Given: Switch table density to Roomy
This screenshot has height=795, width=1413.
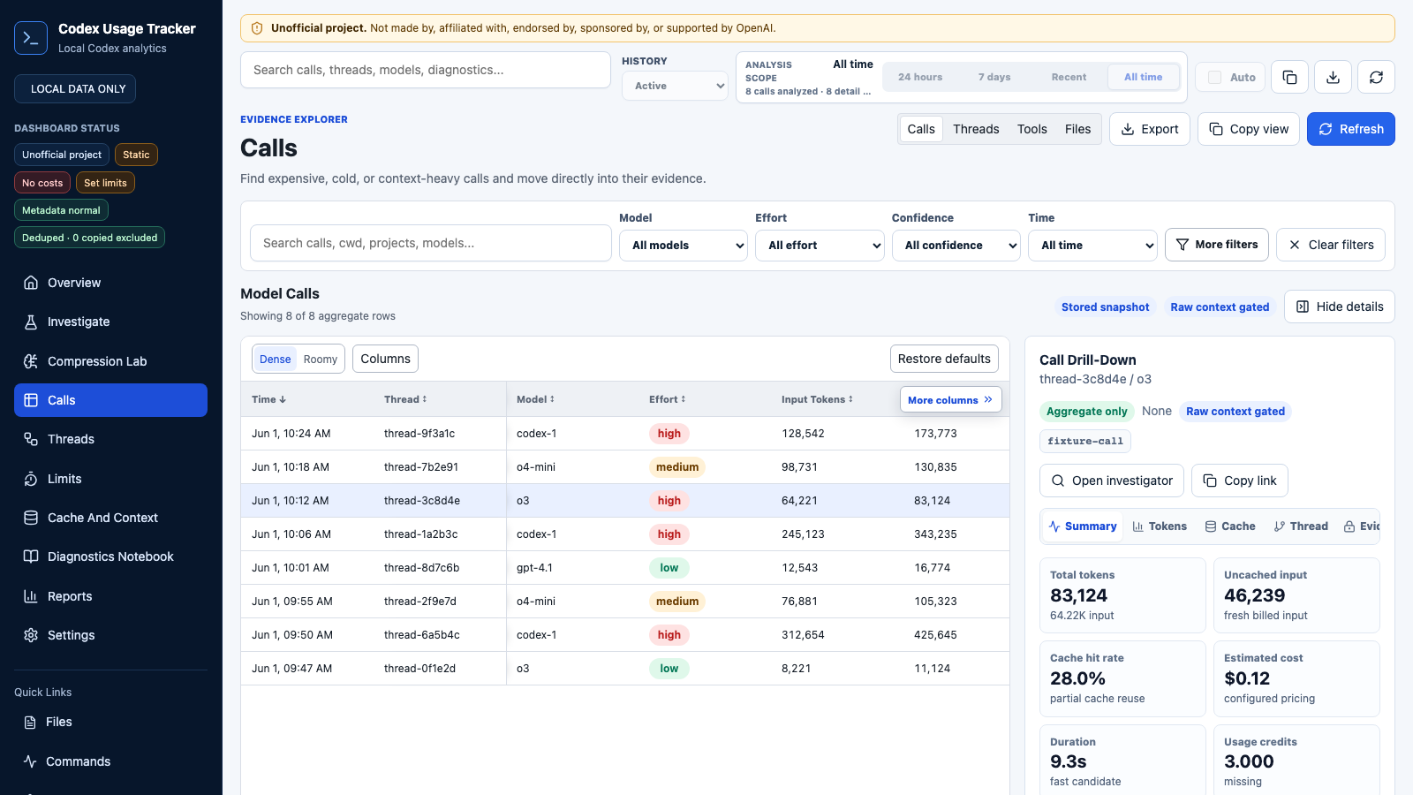Looking at the screenshot, I should click(x=320, y=360).
